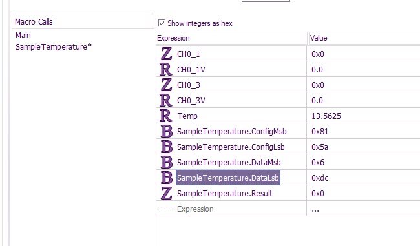Select the highlighted SampleTemperature.DataLsb expression
420x246 pixels.
click(228, 178)
